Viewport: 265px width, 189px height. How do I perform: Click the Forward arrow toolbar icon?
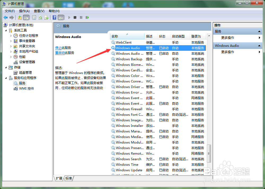coord(12,17)
